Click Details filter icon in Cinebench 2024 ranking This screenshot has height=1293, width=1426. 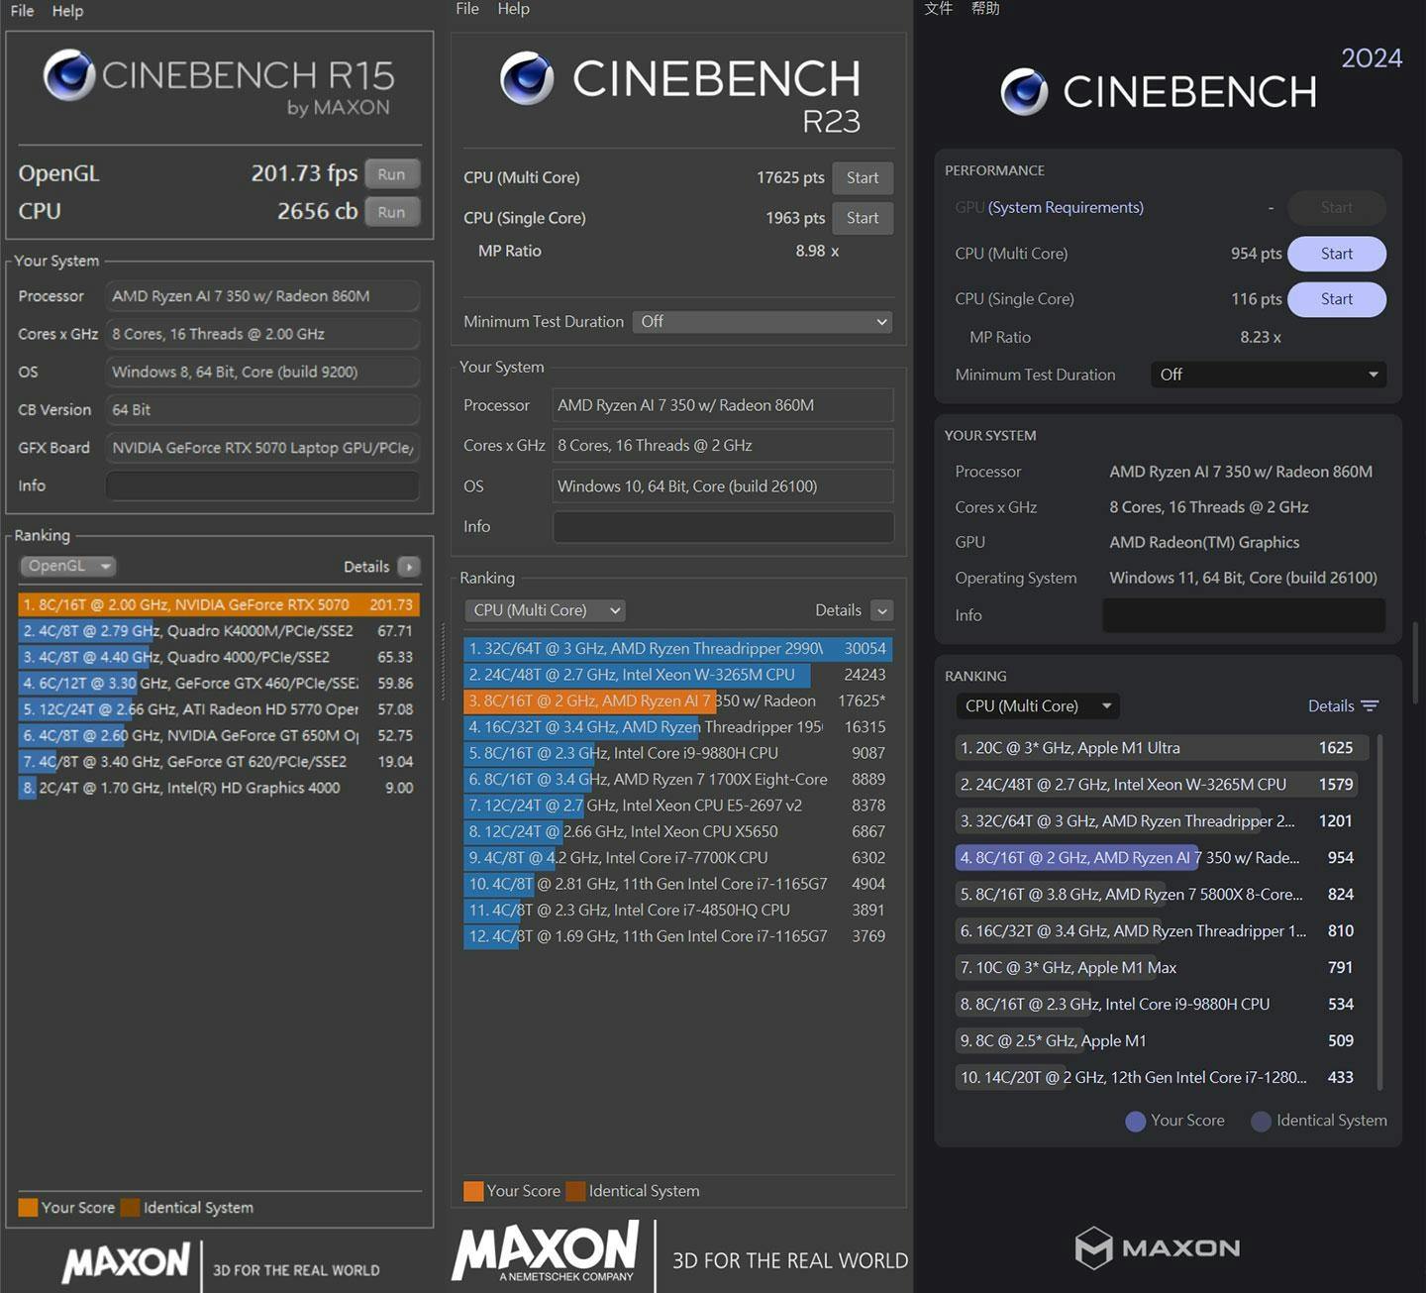click(1370, 706)
